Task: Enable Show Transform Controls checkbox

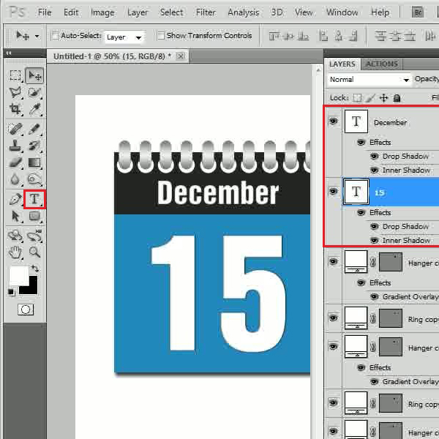Action: (161, 36)
